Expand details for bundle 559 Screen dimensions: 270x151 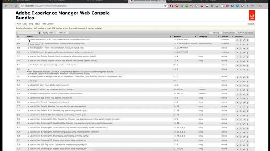click(28, 39)
